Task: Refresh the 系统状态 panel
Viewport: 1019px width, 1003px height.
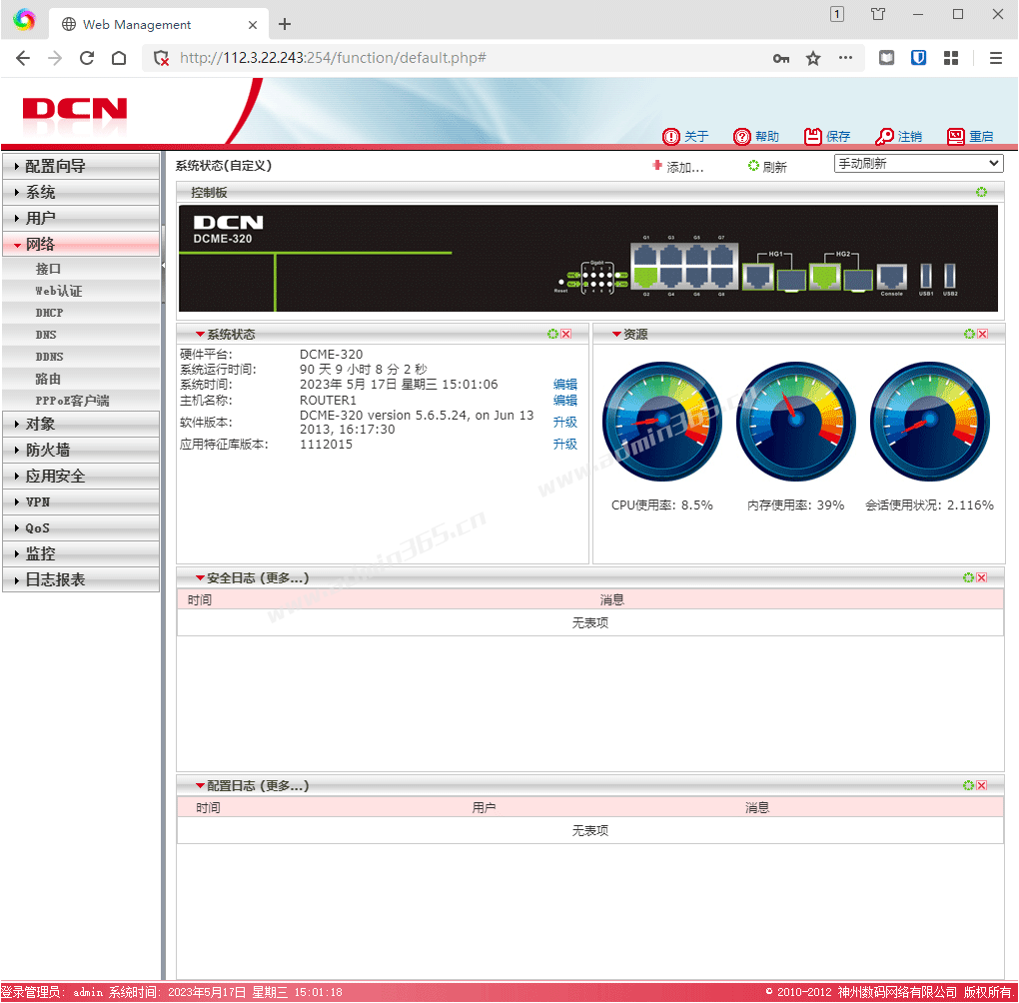Action: [552, 334]
